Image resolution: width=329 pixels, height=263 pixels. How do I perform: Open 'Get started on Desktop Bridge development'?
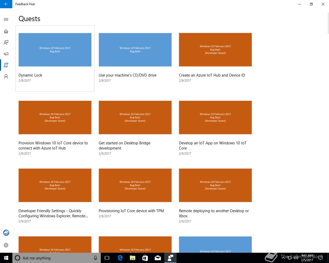pos(124,146)
